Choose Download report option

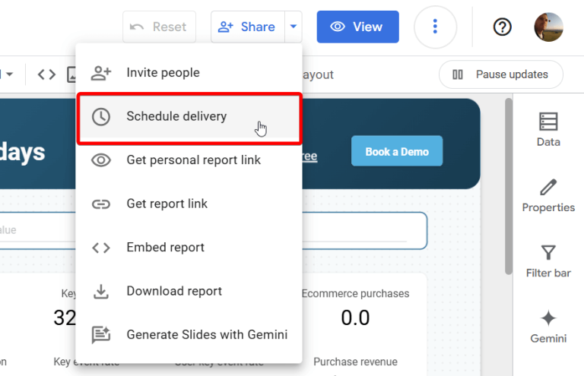click(x=174, y=291)
